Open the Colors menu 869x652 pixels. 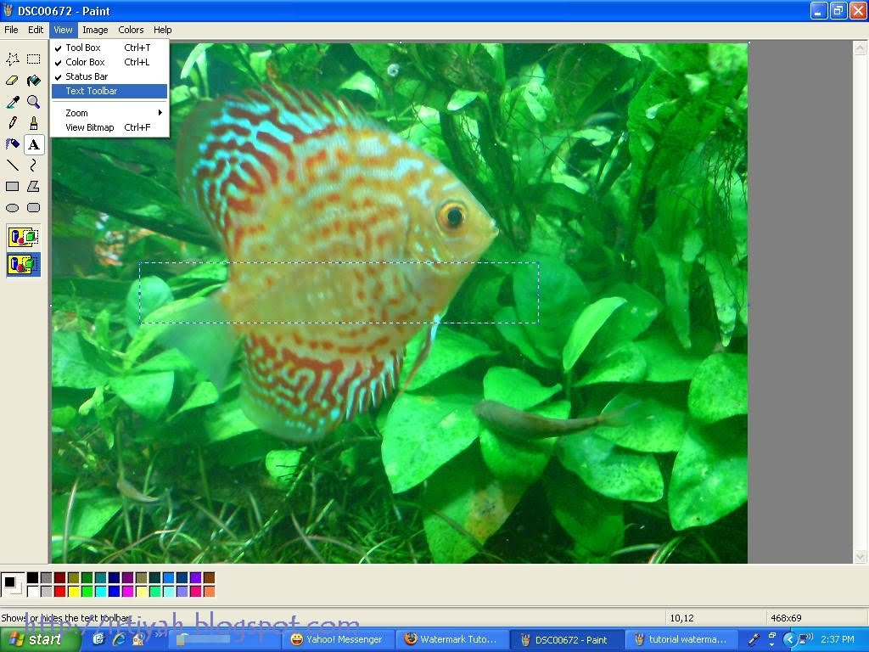click(x=131, y=30)
